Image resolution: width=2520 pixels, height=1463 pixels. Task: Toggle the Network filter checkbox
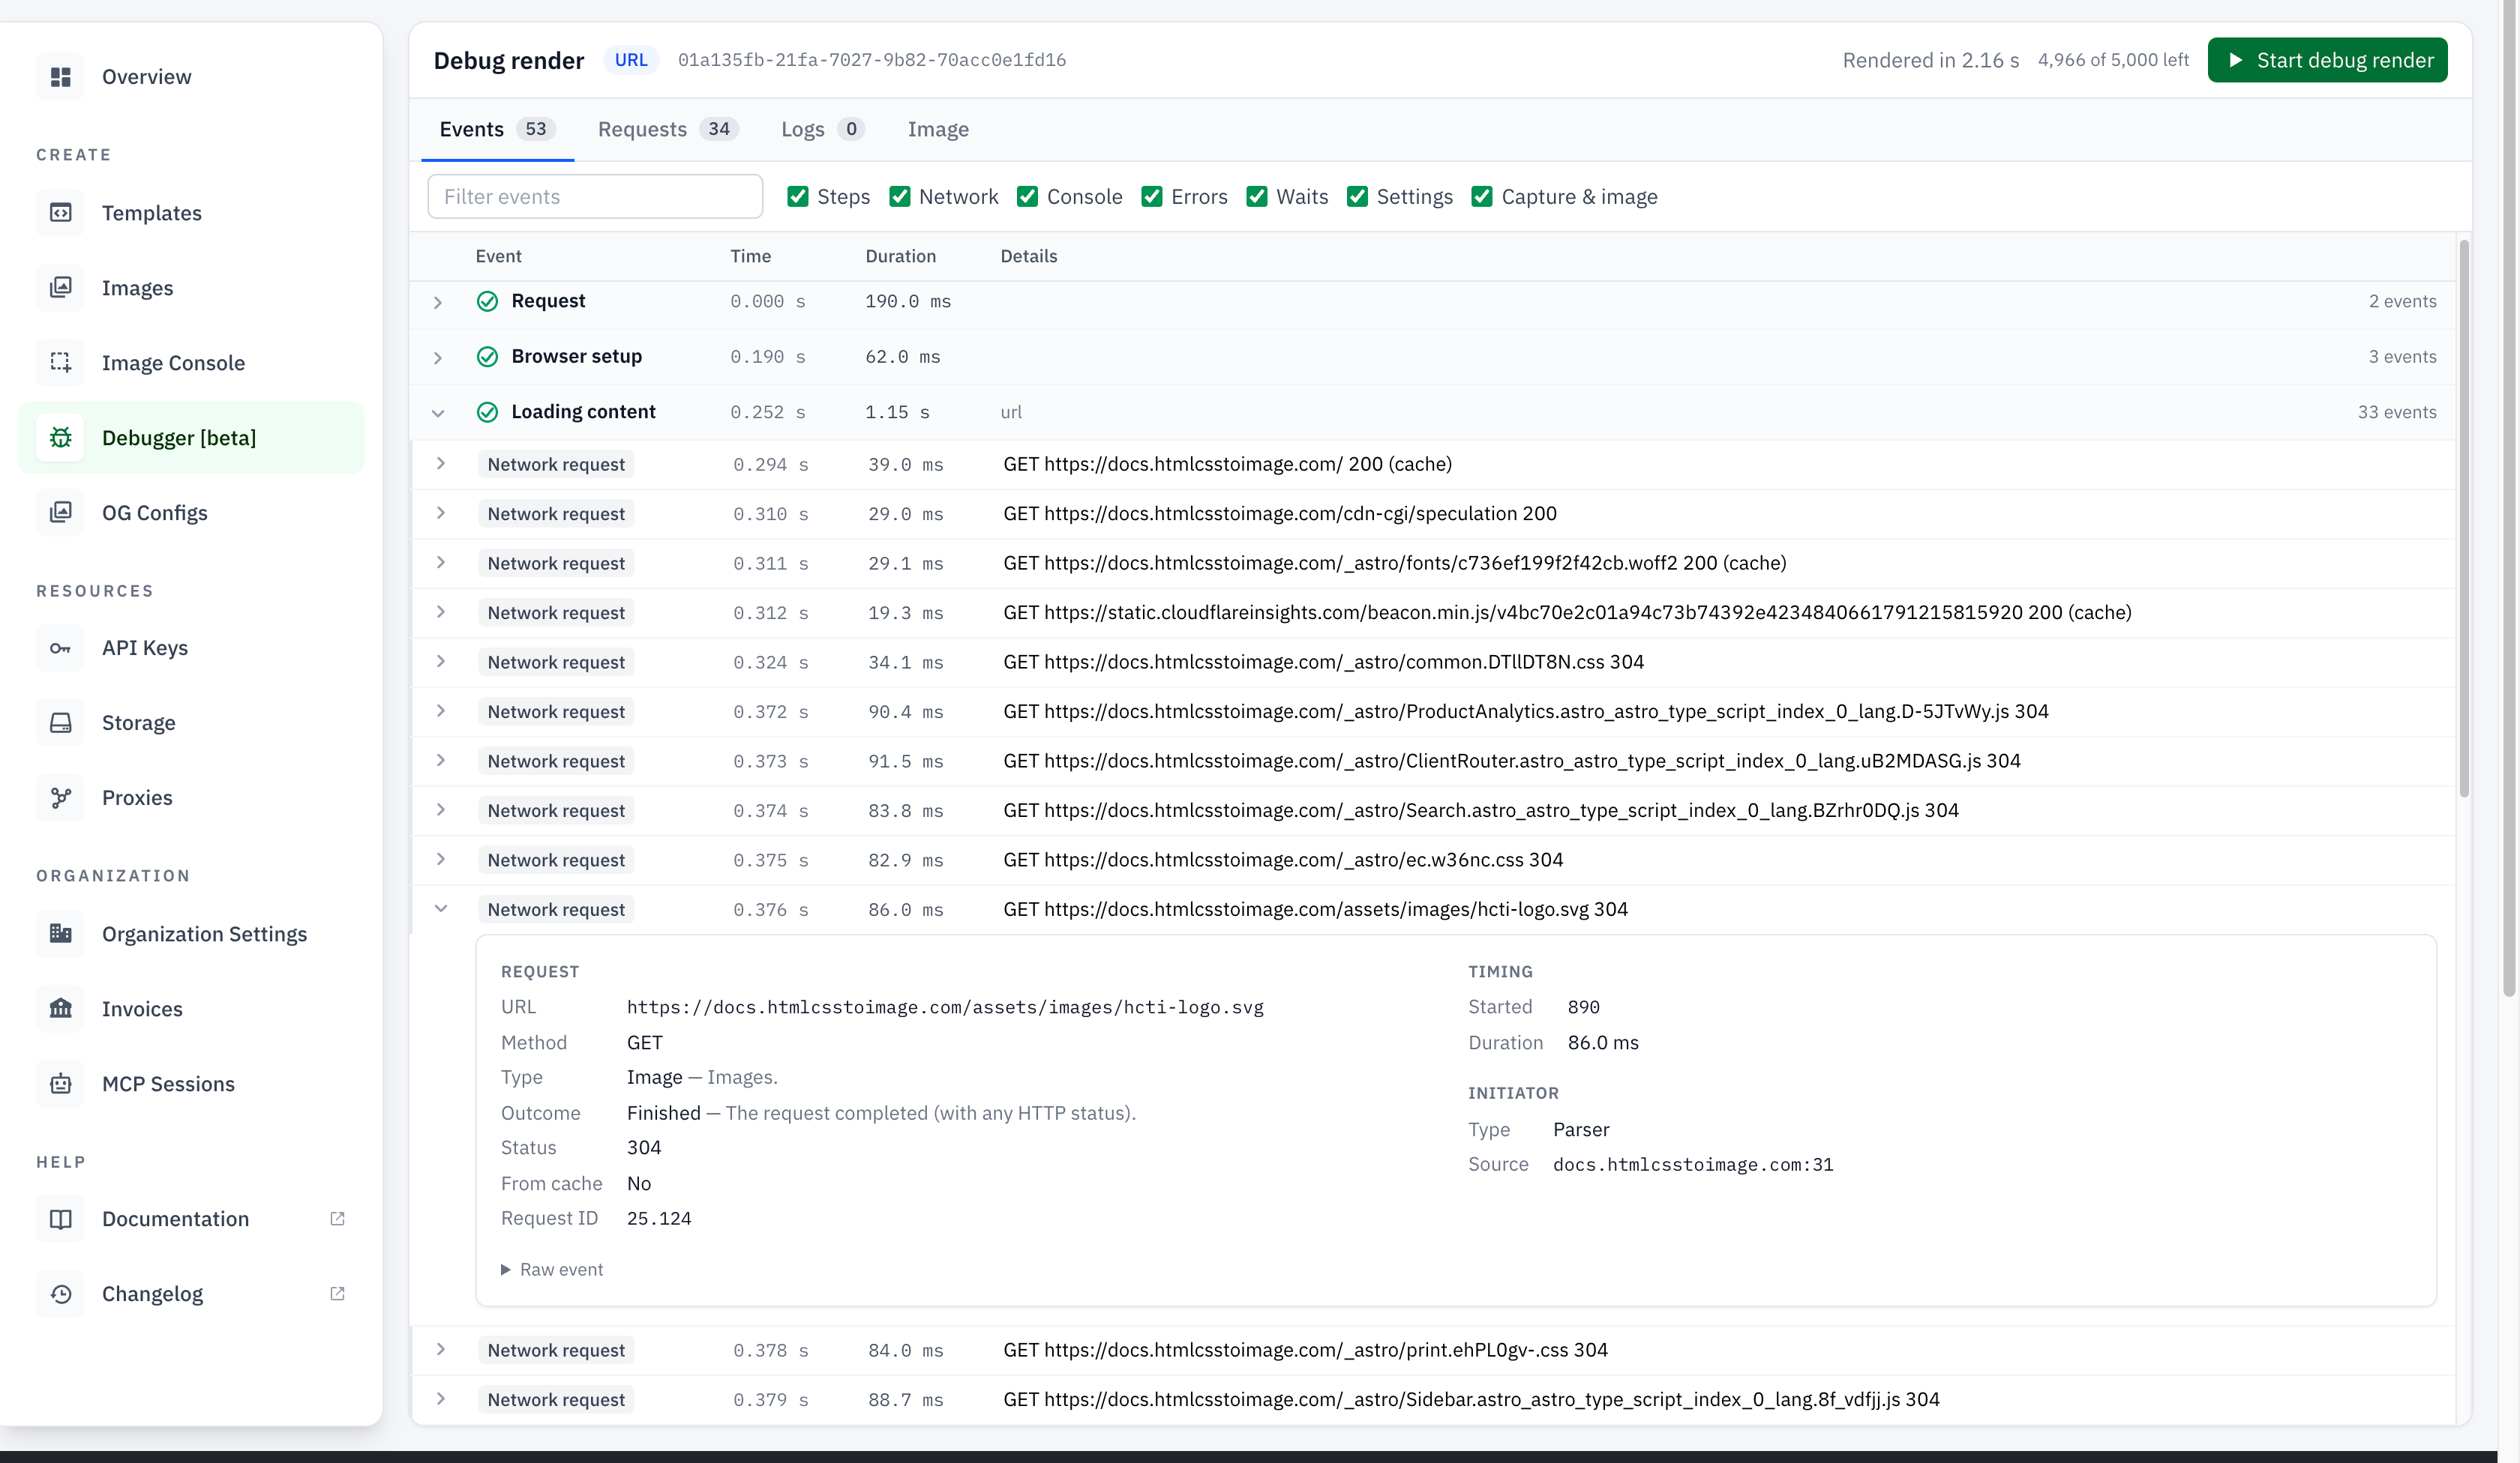point(899,197)
